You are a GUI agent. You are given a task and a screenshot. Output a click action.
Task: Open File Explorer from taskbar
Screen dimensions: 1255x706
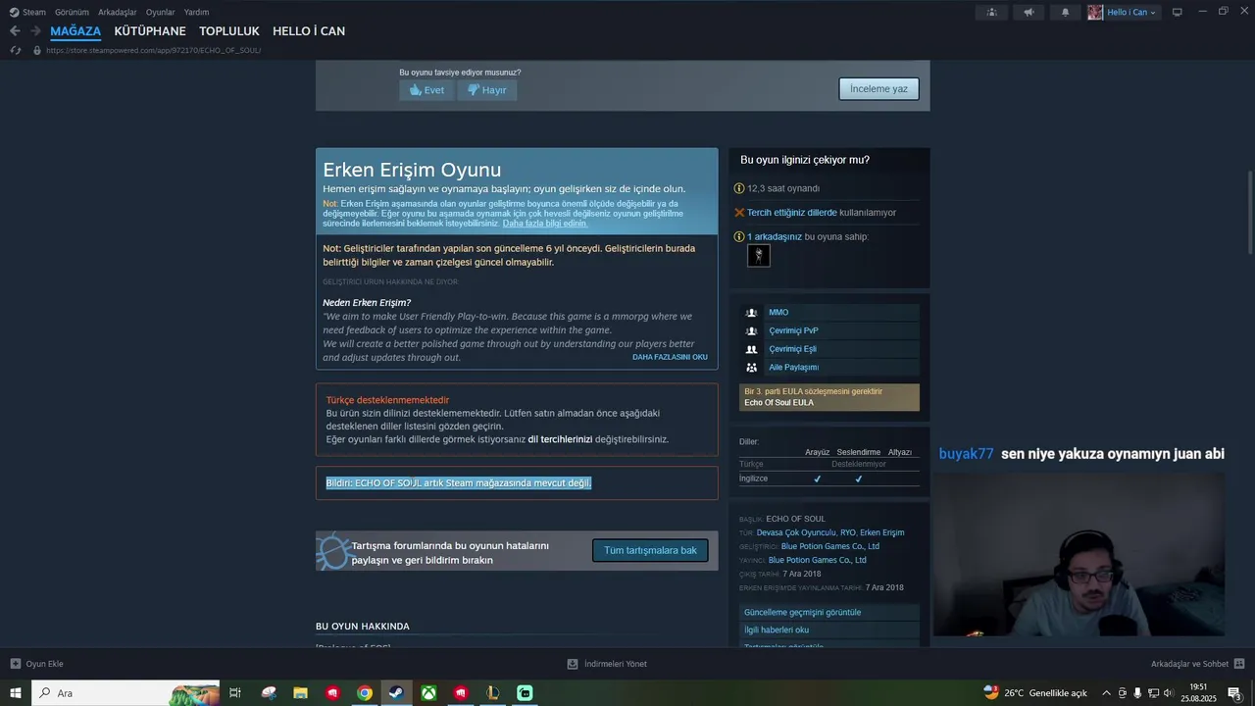301,693
